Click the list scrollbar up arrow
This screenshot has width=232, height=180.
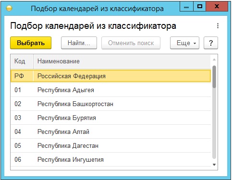[214, 60]
